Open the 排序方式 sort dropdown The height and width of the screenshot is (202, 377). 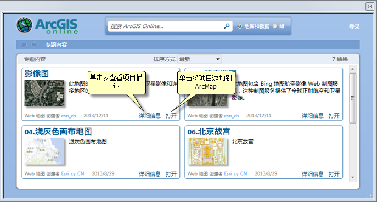coord(199,59)
